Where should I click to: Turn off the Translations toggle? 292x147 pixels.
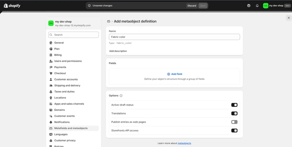click(x=234, y=114)
